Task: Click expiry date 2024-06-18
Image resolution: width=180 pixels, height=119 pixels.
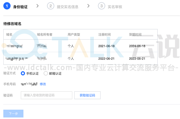Action: point(137,46)
